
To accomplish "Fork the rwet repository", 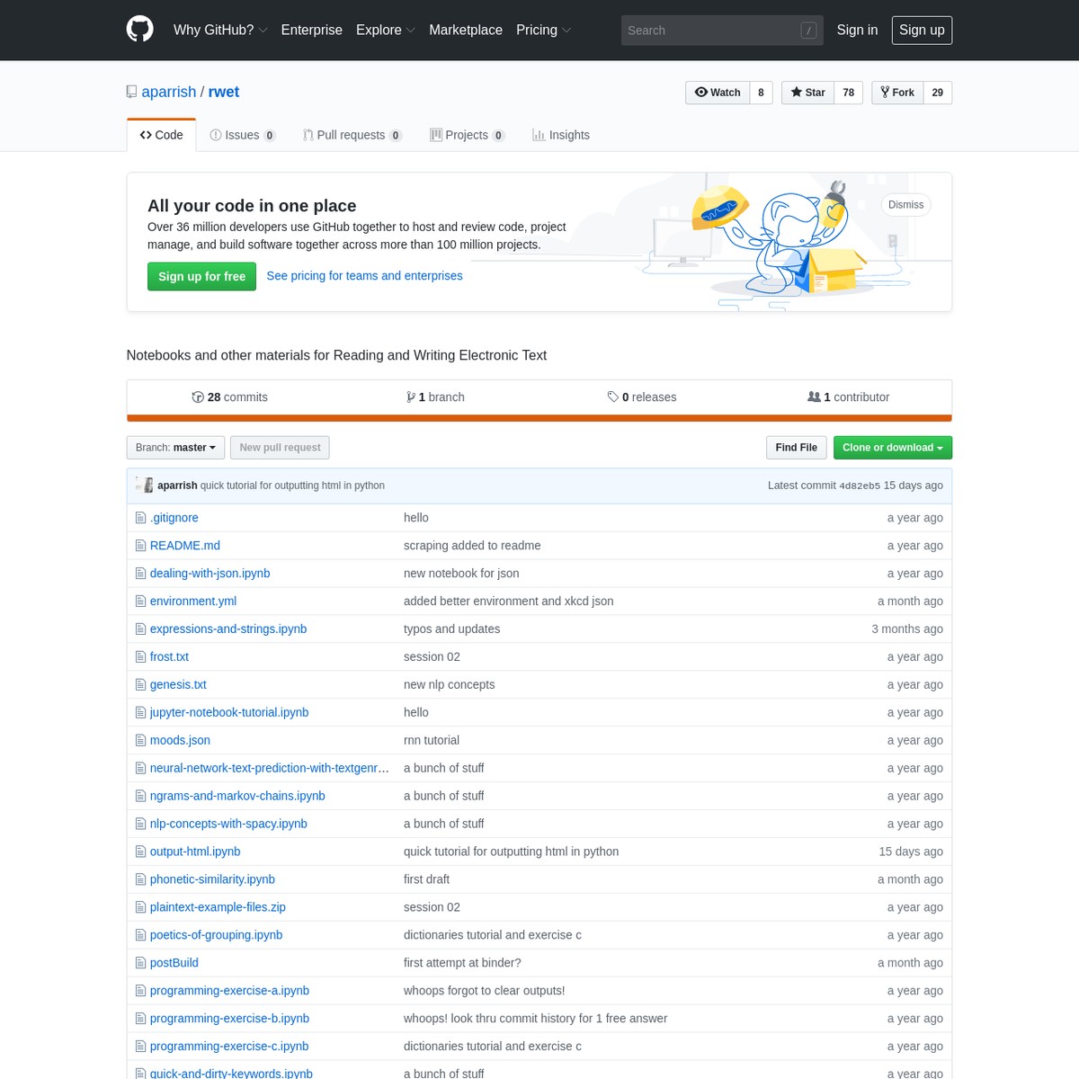I will click(x=897, y=93).
